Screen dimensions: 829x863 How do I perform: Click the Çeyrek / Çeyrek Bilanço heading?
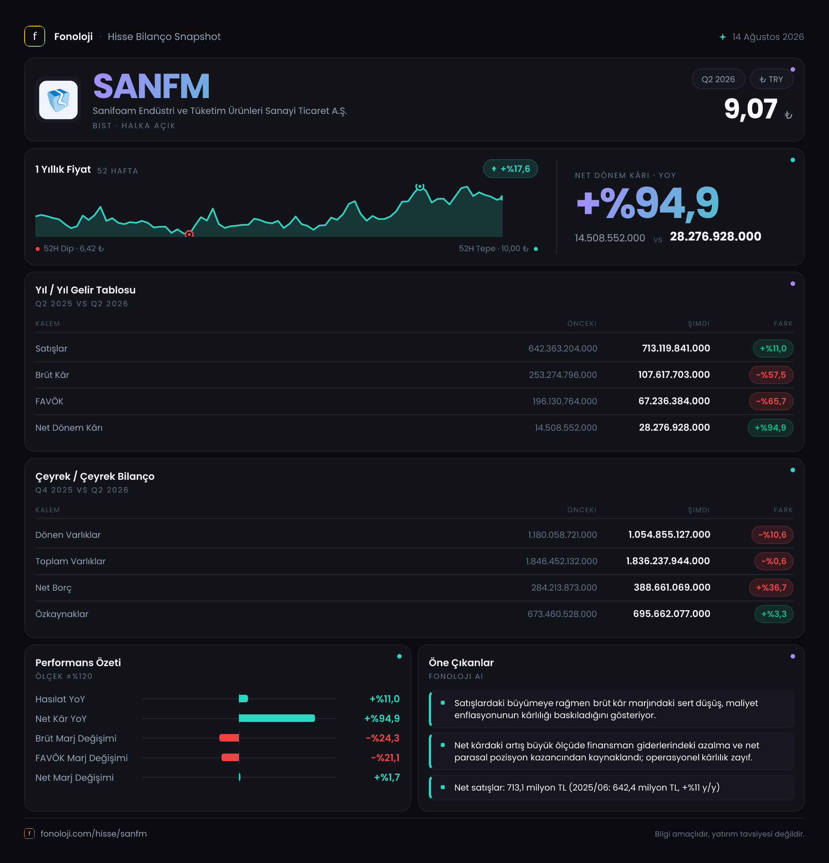click(x=95, y=476)
